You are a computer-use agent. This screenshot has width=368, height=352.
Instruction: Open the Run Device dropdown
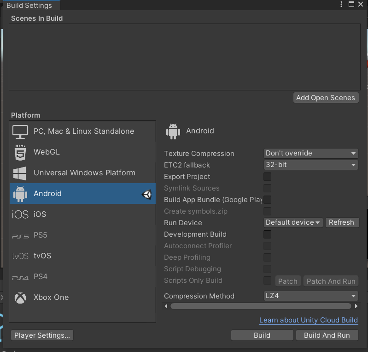[x=293, y=222]
